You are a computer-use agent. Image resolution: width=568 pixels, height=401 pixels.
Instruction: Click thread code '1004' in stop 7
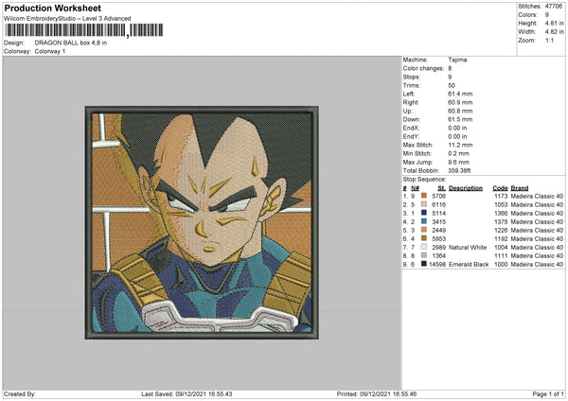501,247
